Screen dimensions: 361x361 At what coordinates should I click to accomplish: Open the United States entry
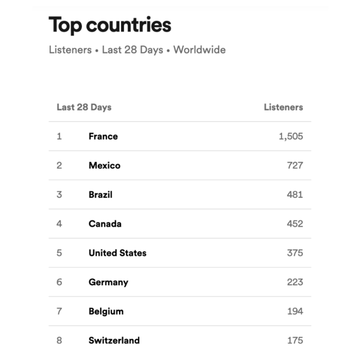(x=180, y=253)
